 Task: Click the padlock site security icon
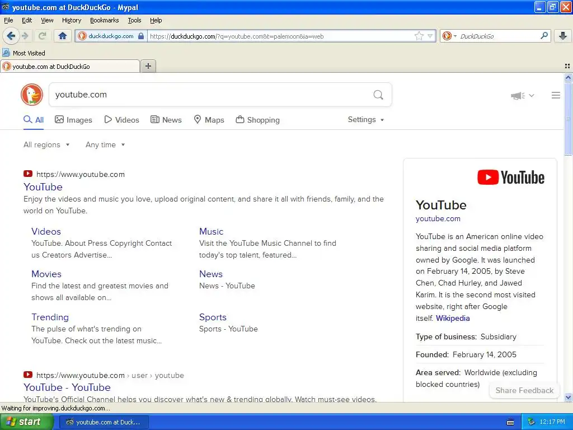[x=141, y=36]
